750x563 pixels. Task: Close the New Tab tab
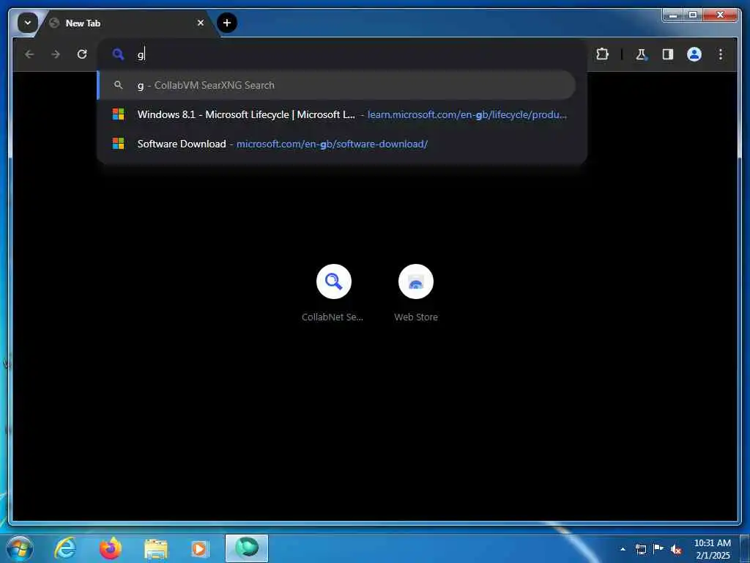[x=201, y=23]
